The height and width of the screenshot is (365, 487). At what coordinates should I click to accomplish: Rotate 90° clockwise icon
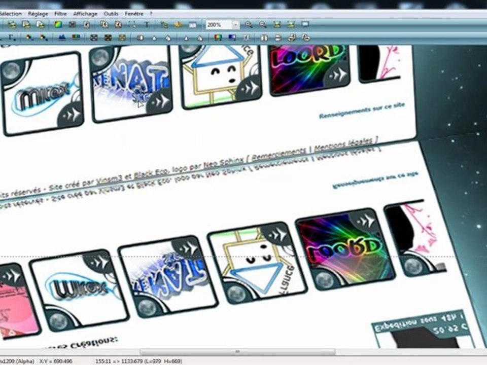306,38
